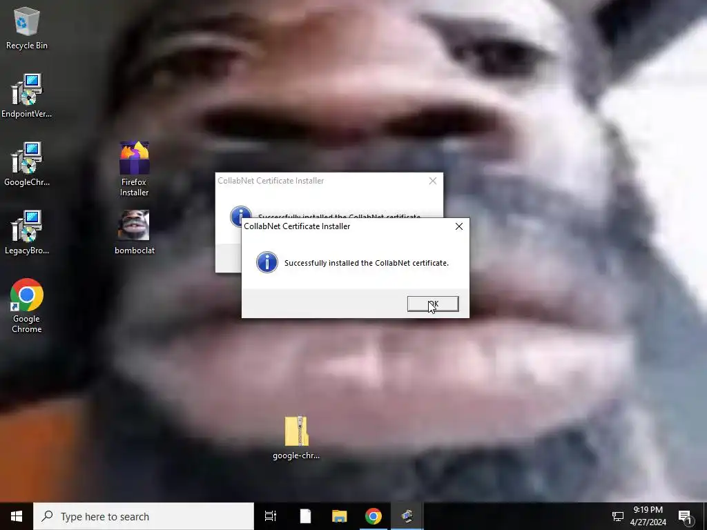Image resolution: width=707 pixels, height=530 pixels.
Task: Open the network status tray icon
Action: pos(618,516)
